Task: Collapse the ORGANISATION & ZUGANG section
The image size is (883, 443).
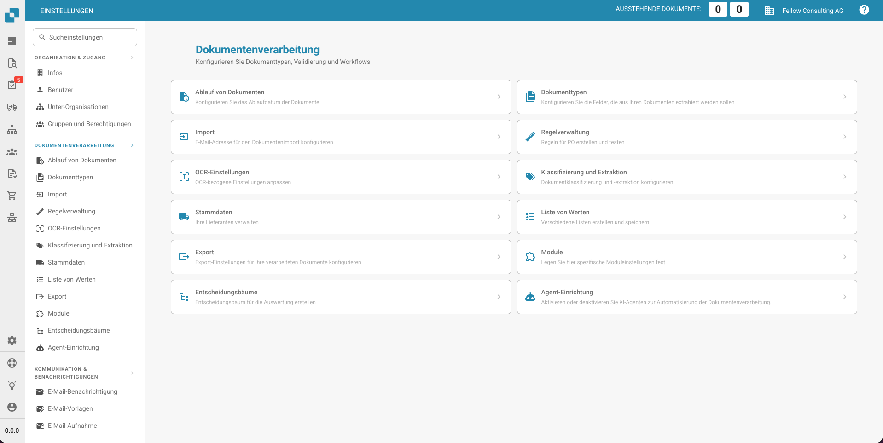Action: 132,57
